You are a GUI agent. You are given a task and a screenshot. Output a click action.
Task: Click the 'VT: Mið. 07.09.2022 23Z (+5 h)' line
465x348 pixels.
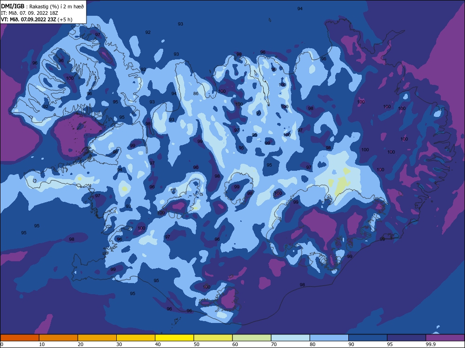point(36,19)
